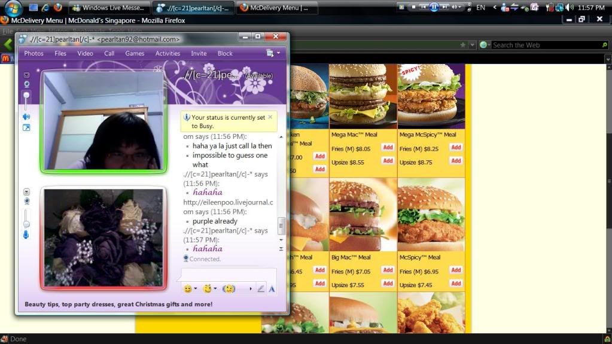Viewport: 612px width, 344px height.
Task: Send a wink with the wink icon
Action: click(207, 288)
